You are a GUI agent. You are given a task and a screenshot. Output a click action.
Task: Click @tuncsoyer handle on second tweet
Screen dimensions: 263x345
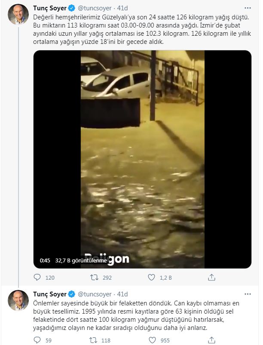tap(95, 294)
